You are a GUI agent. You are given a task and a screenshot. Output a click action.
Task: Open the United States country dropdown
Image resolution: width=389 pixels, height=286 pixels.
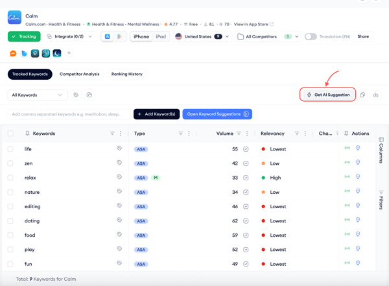202,37
